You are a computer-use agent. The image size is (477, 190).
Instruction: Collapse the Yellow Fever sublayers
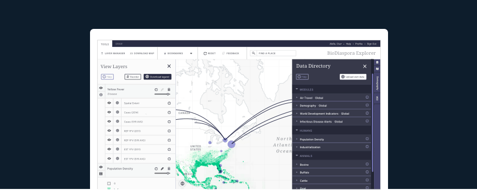(x=101, y=94)
